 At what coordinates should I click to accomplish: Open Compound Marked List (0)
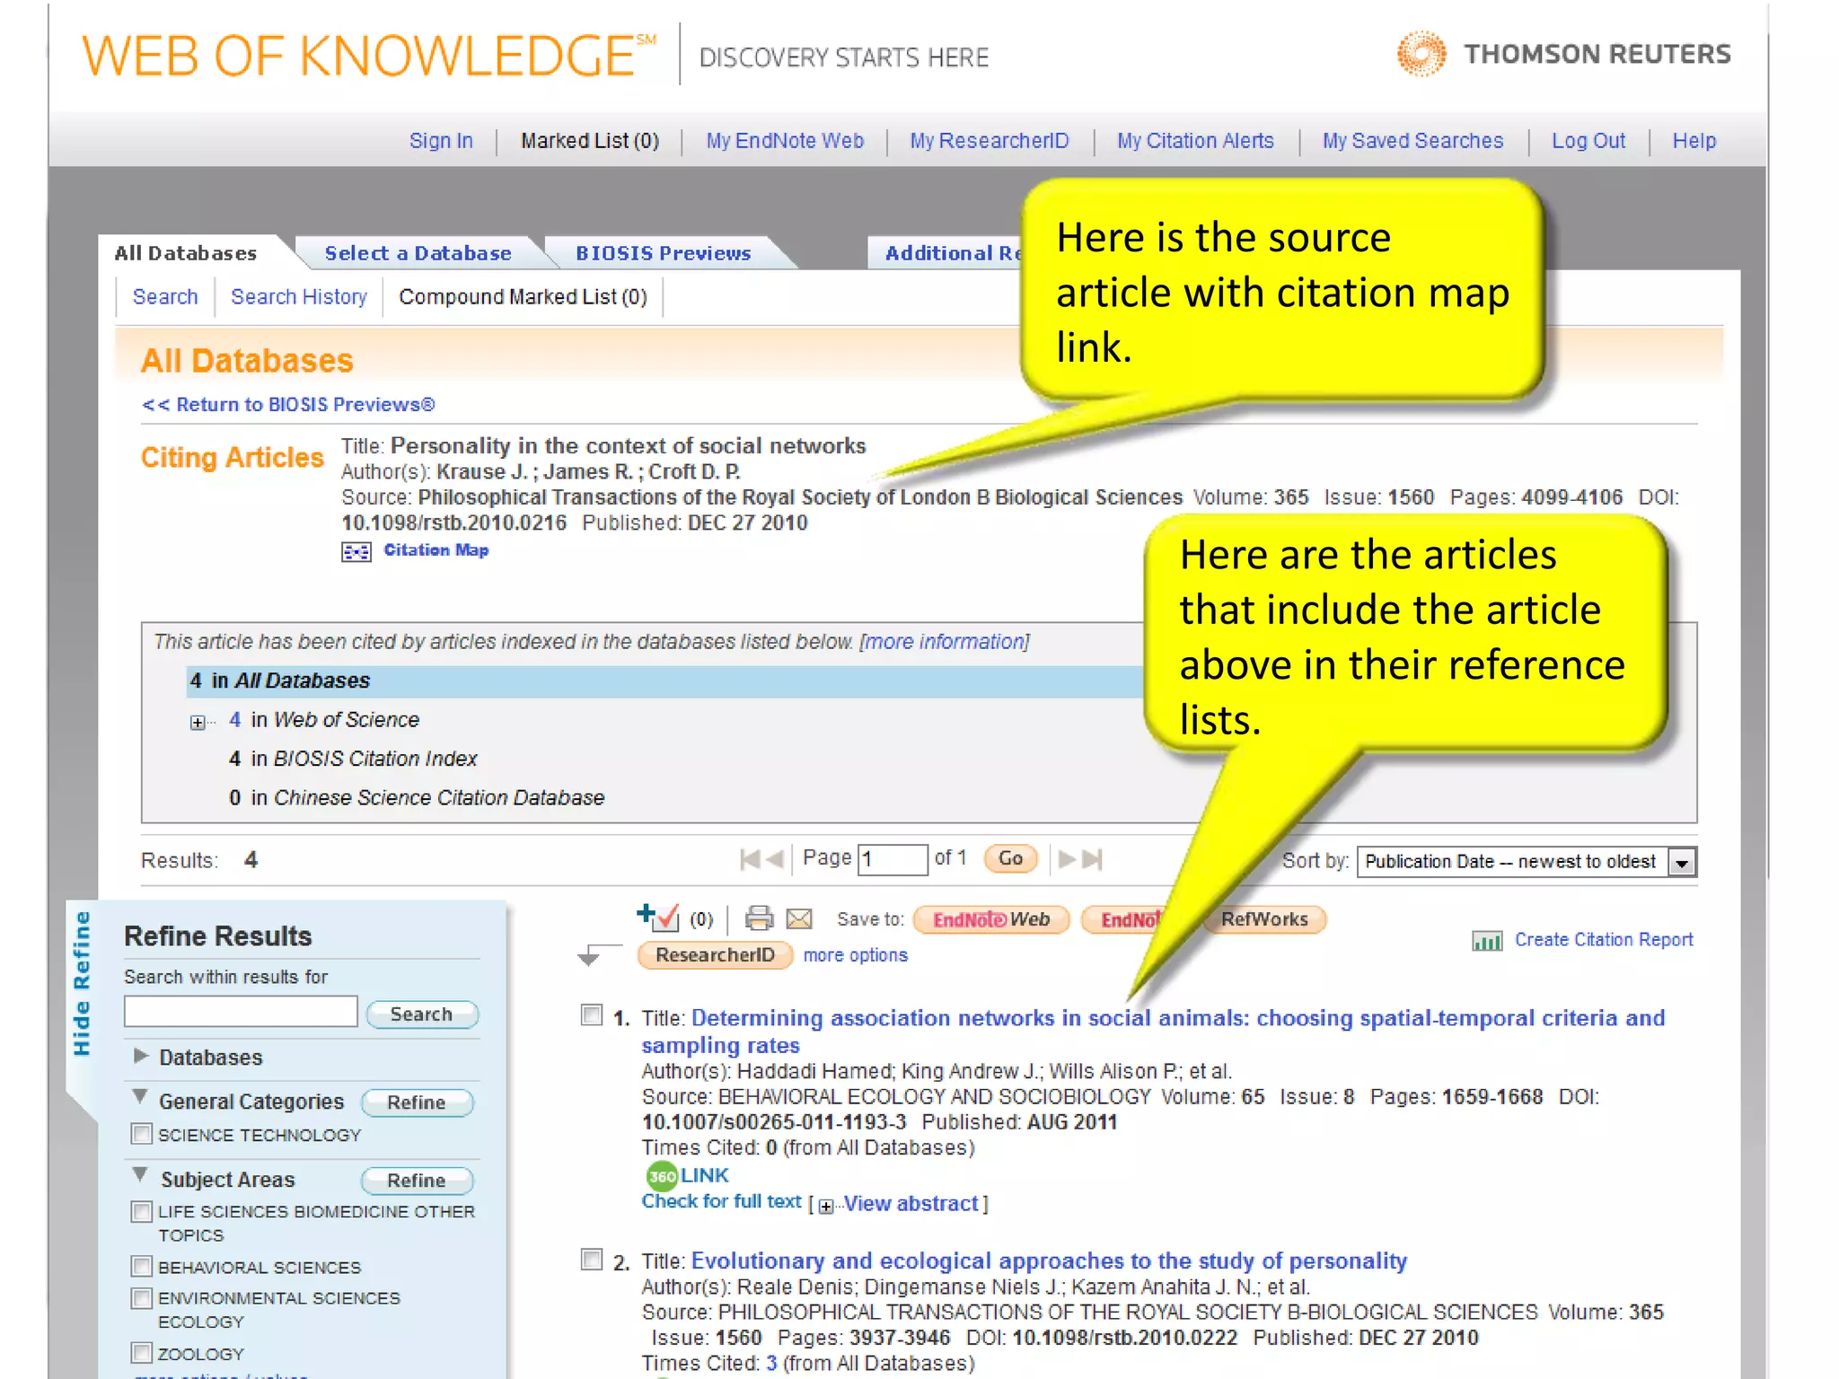pyautogui.click(x=523, y=297)
